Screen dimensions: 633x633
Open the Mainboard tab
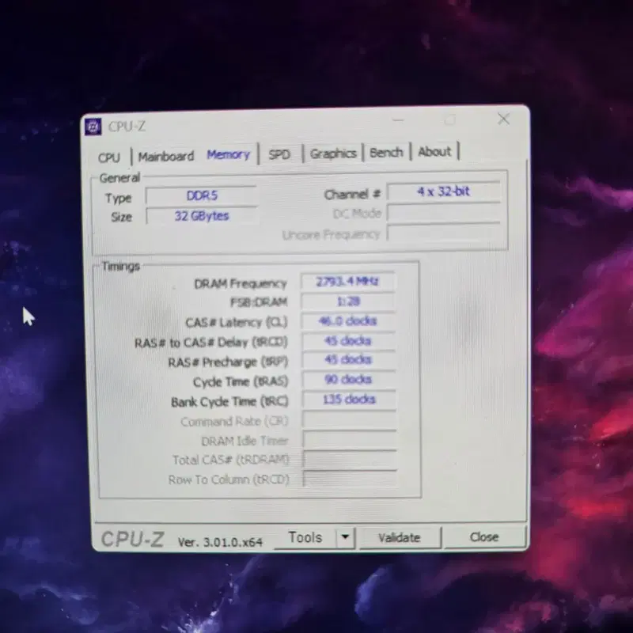(166, 156)
